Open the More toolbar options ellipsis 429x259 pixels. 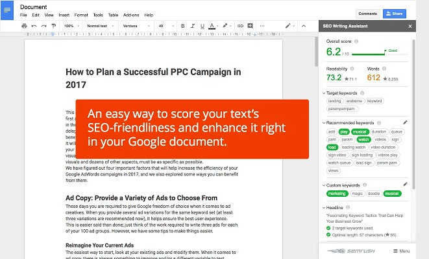[262, 26]
